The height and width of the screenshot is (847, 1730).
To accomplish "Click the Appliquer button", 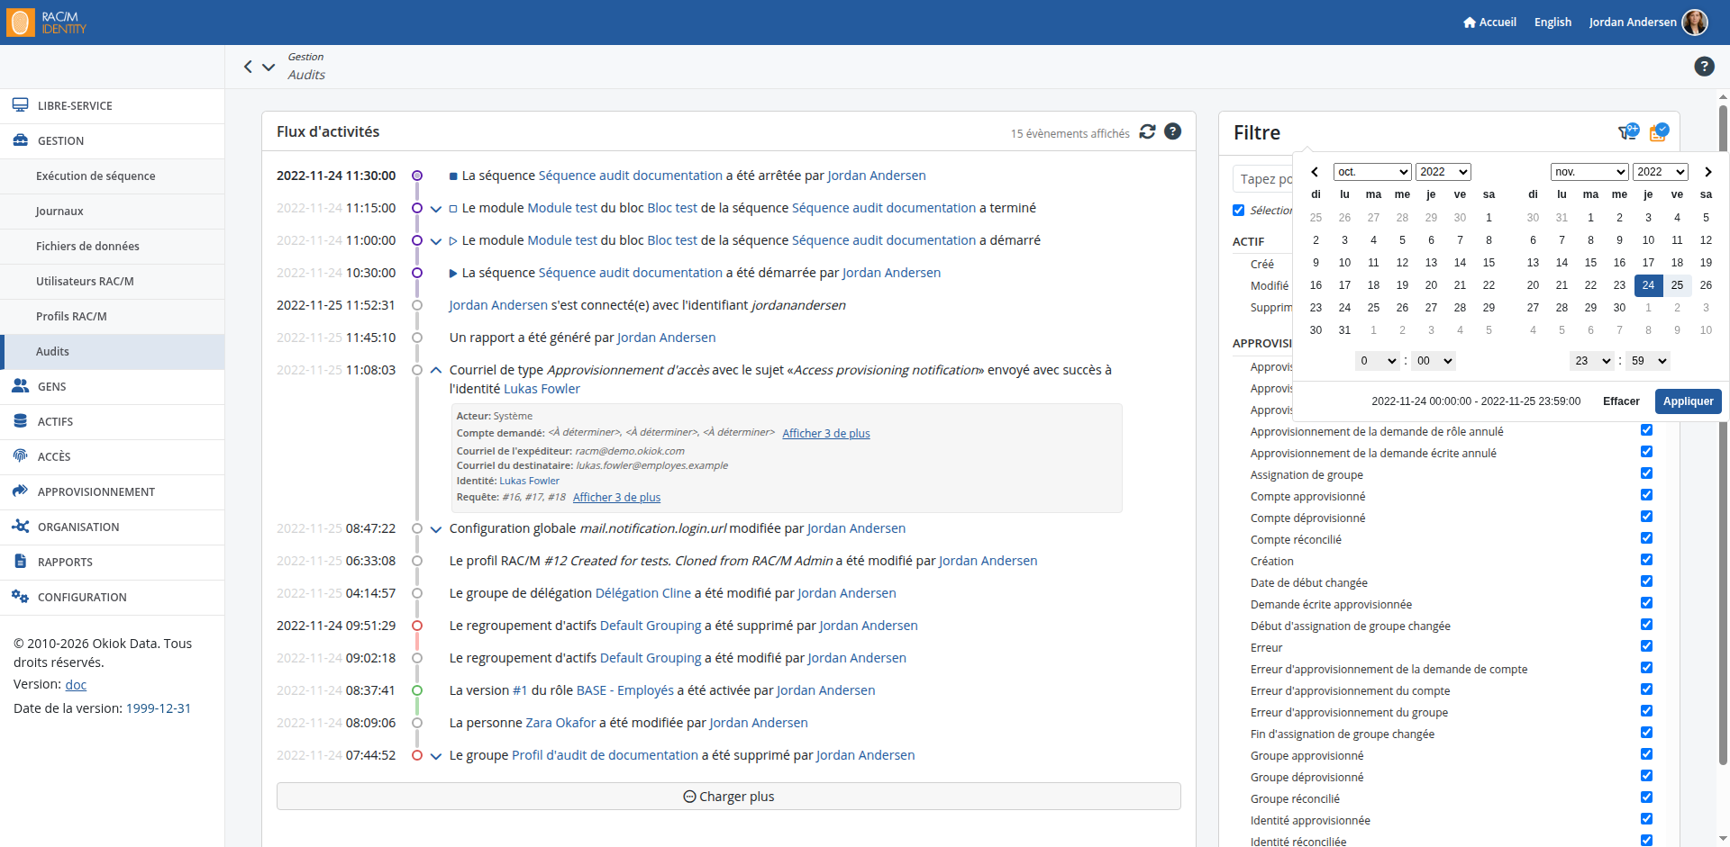I will click(1688, 401).
